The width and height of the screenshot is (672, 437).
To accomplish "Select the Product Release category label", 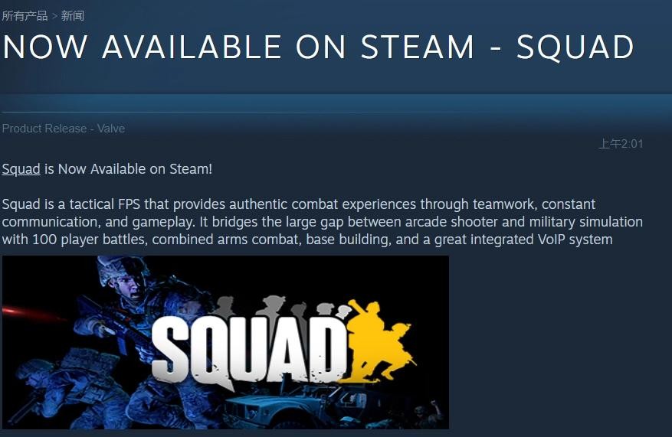I will point(44,129).
